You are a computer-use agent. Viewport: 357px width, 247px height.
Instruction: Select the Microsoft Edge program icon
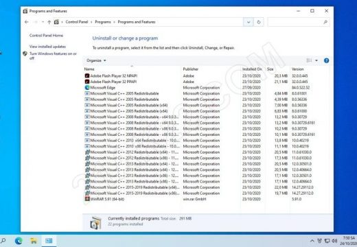pyautogui.click(x=87, y=88)
